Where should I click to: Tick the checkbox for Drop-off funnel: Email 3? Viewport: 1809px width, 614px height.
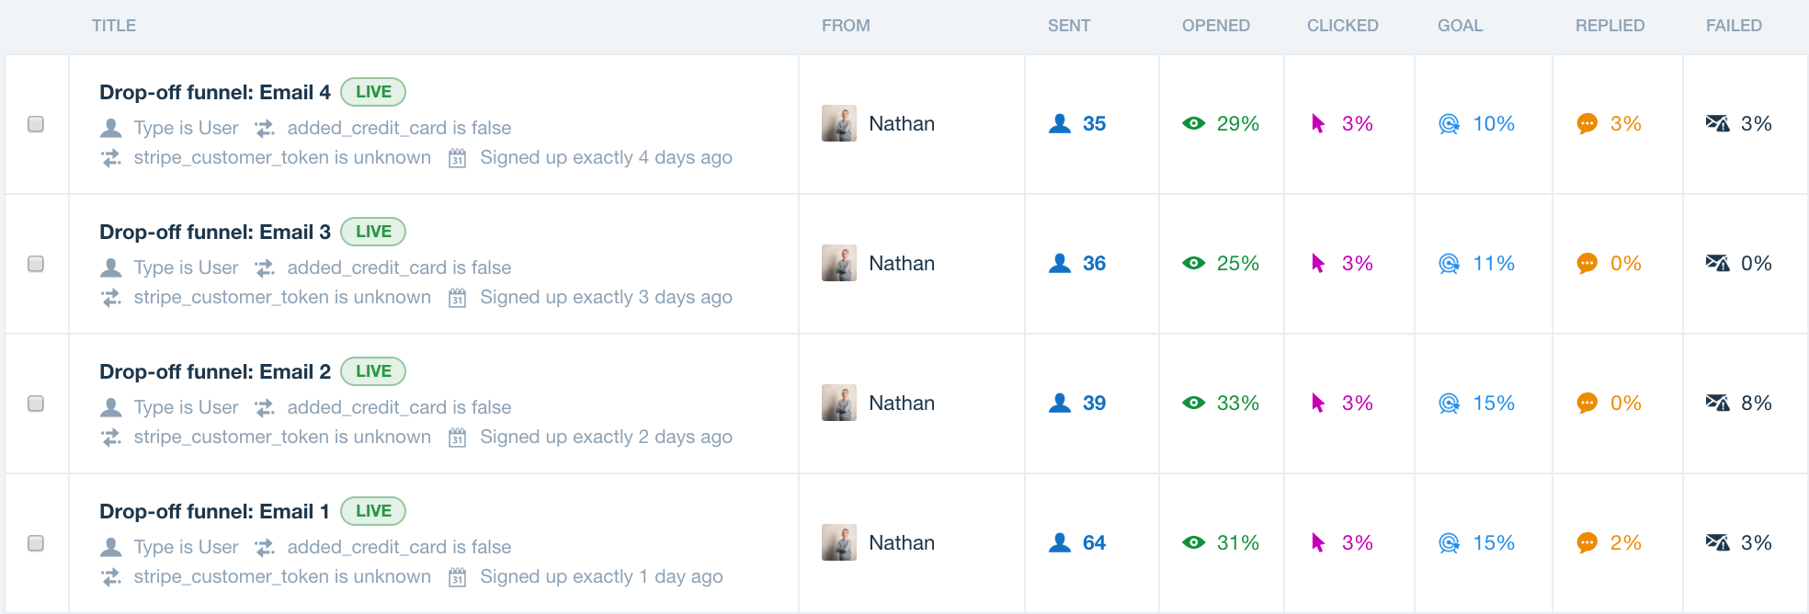click(x=36, y=264)
